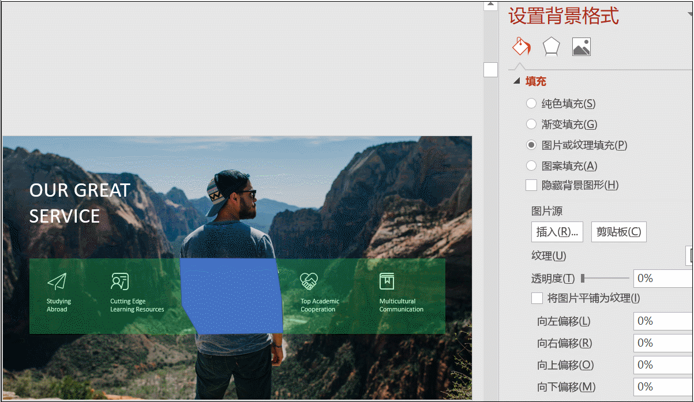Click the 剪贴板 button
The height and width of the screenshot is (402, 694).
[618, 232]
